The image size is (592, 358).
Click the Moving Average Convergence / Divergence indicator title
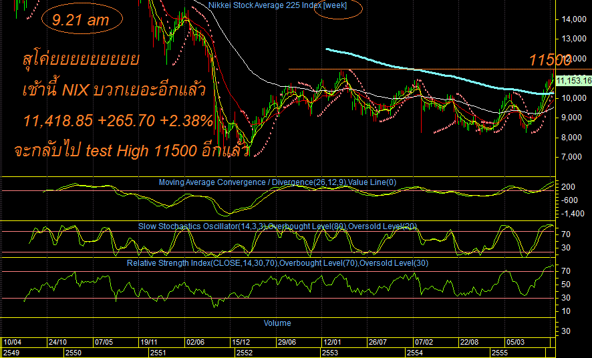(x=277, y=182)
